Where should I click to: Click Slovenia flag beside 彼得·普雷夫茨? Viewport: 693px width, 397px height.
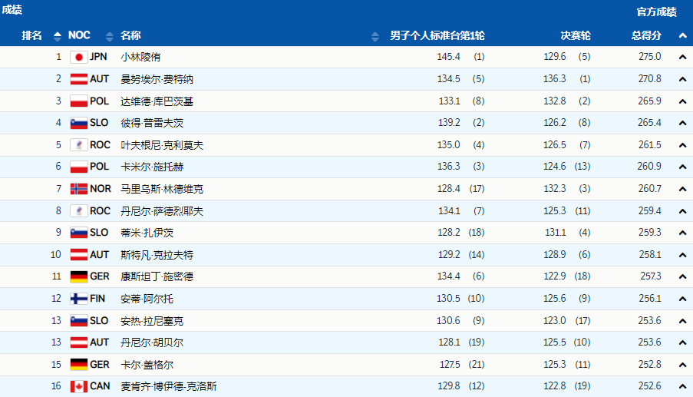(79, 123)
